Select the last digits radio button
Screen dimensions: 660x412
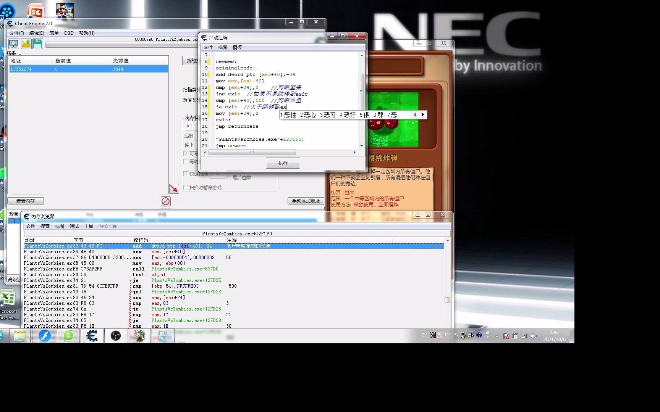pos(229,177)
